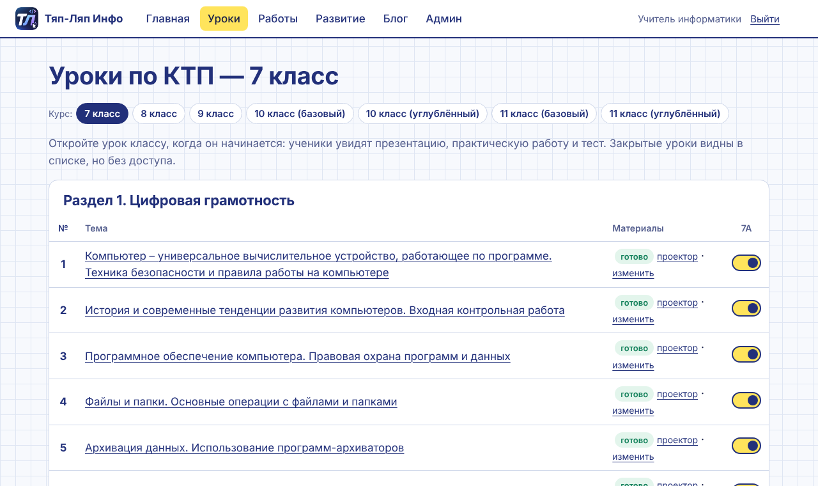
Task: Click the 7А column header
Action: click(746, 228)
